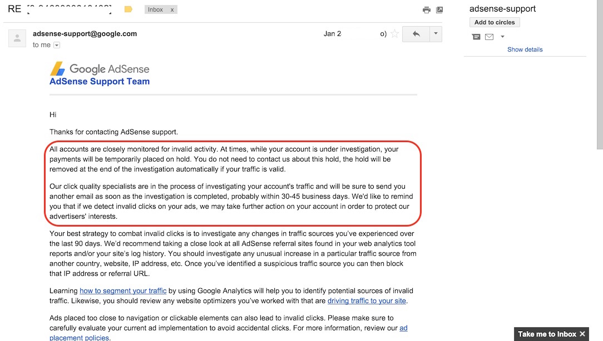Open the Show details link
603x341 pixels.
coord(525,49)
